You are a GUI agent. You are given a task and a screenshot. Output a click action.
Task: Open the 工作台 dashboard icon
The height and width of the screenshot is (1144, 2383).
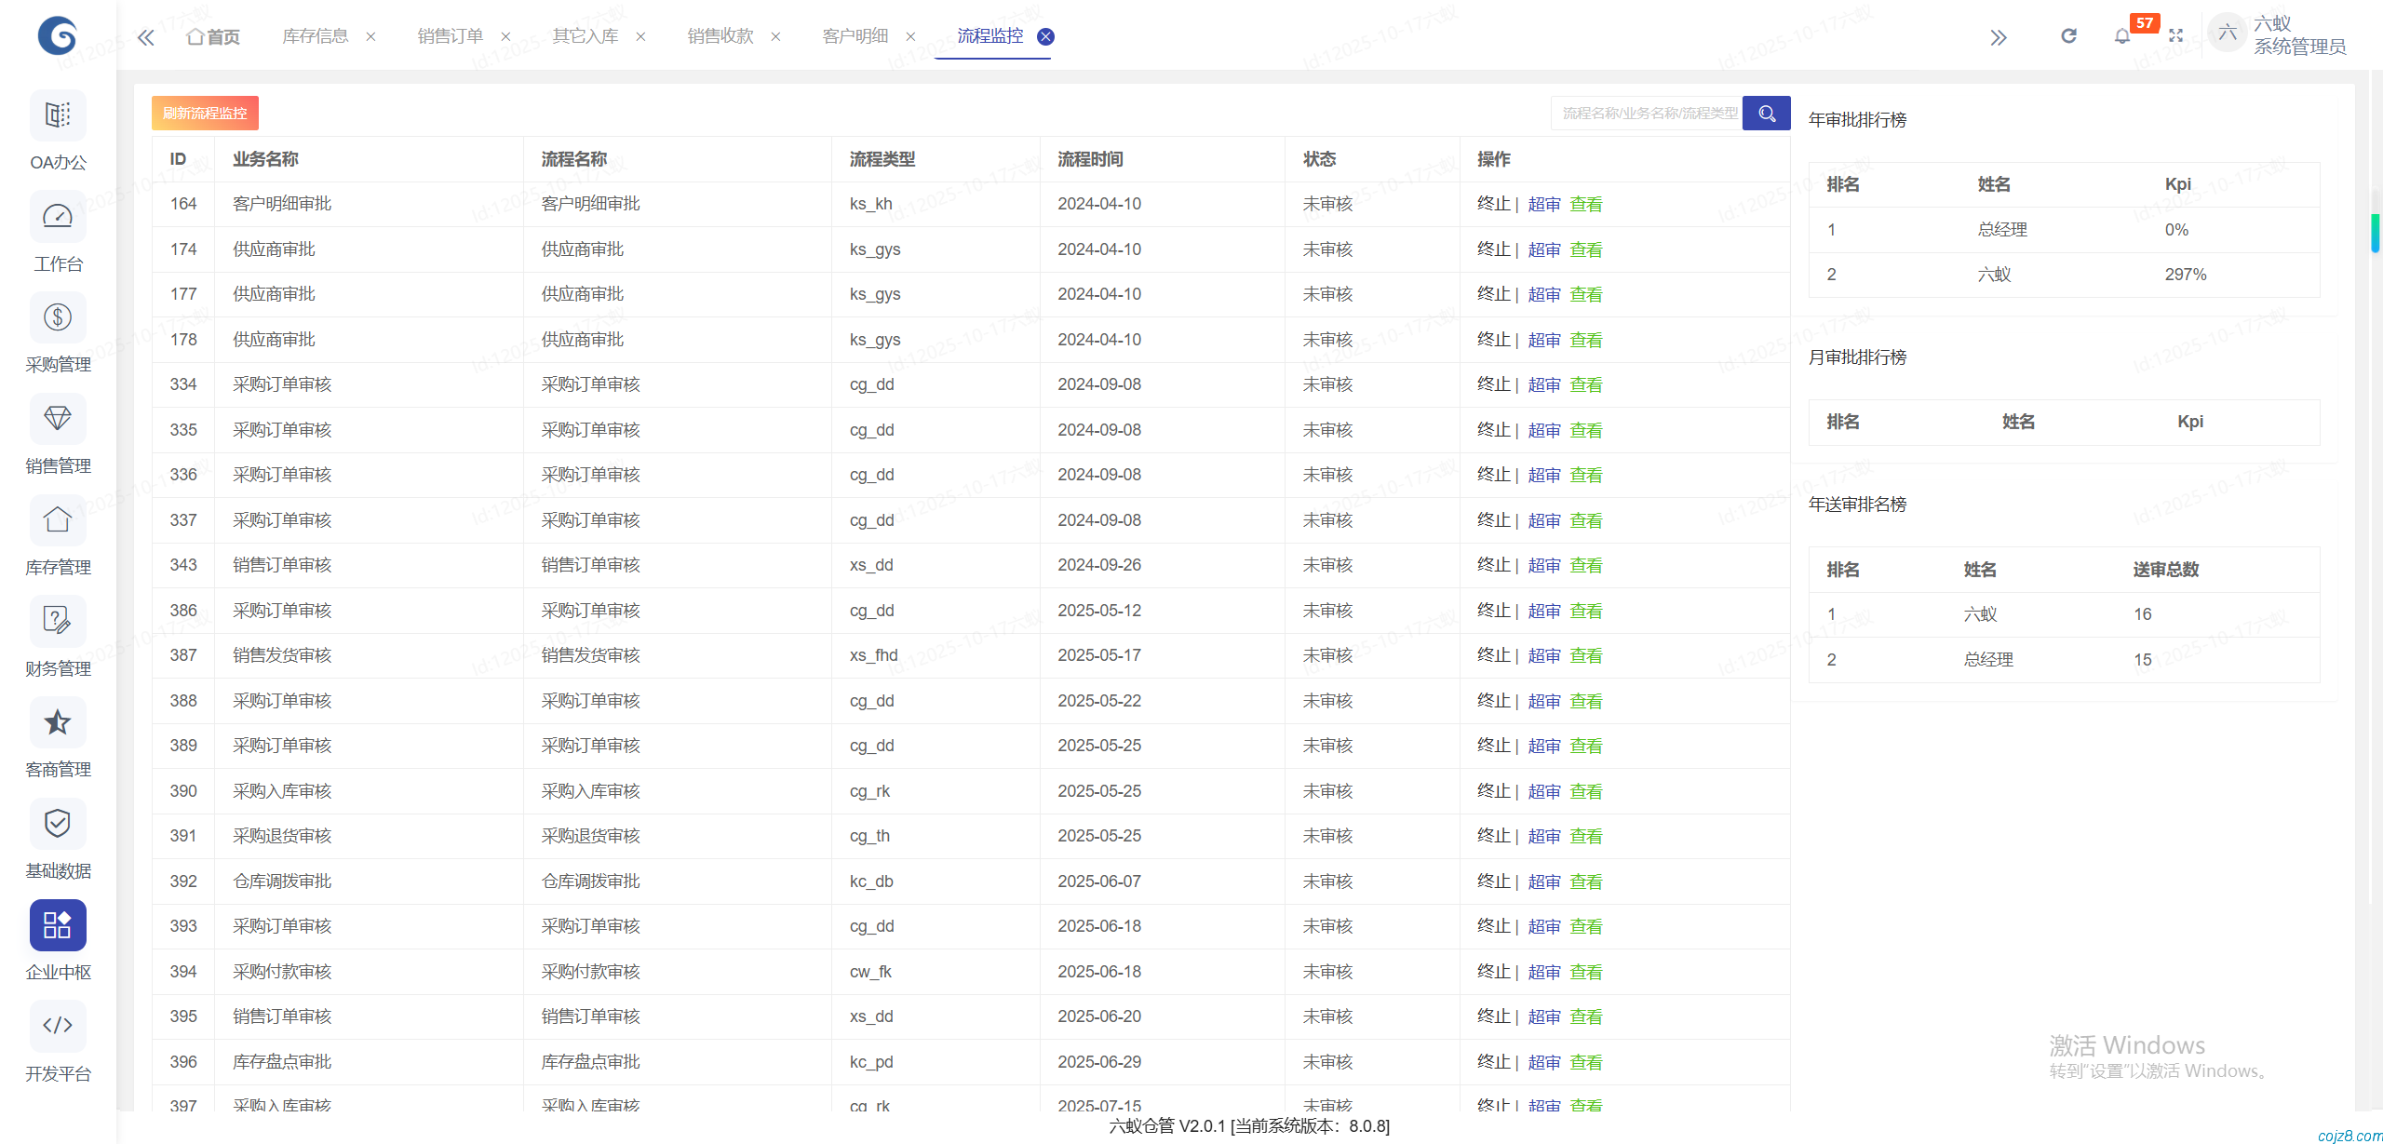point(58,217)
